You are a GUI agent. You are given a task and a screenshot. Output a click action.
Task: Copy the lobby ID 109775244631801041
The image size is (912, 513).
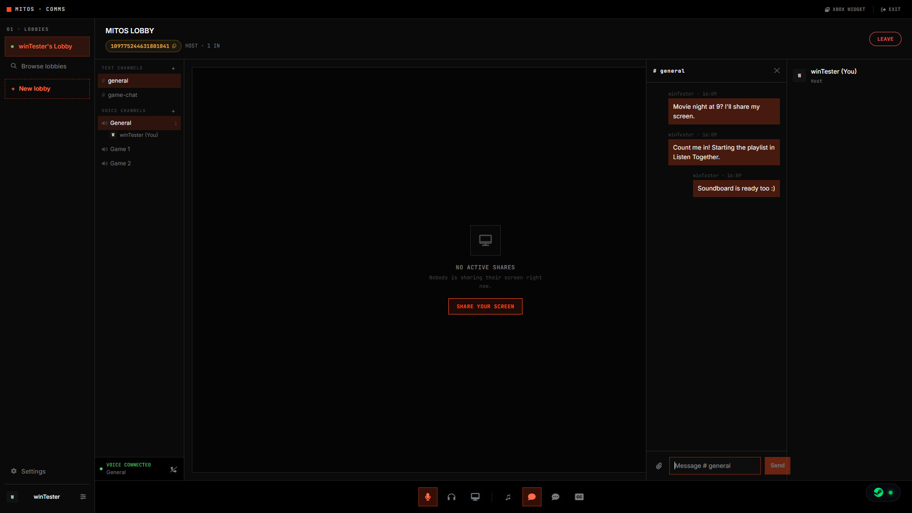143,46
